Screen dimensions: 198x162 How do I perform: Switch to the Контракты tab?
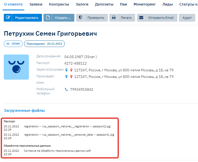[59, 5]
